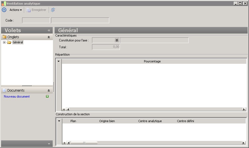Close the Ventilation analytique window
This screenshot has height=148, width=249.
coord(245,4)
